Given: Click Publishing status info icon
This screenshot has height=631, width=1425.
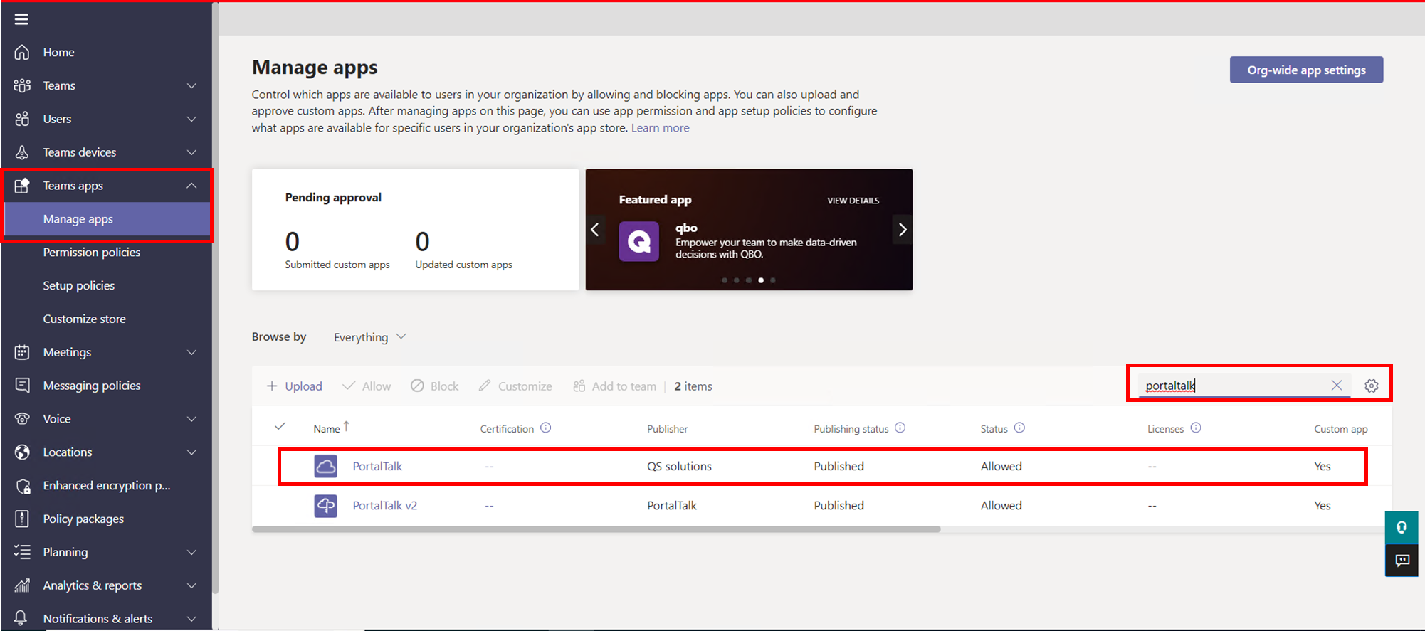Looking at the screenshot, I should tap(900, 428).
